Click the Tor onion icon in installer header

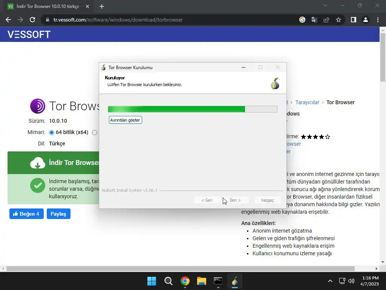coord(275,83)
